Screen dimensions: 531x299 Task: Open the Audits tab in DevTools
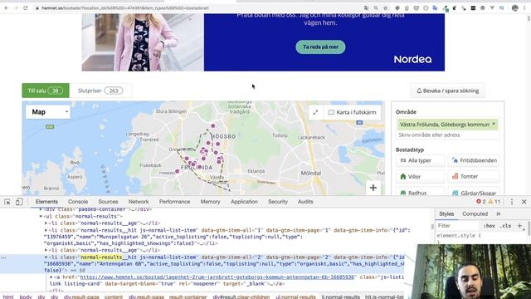pyautogui.click(x=305, y=202)
